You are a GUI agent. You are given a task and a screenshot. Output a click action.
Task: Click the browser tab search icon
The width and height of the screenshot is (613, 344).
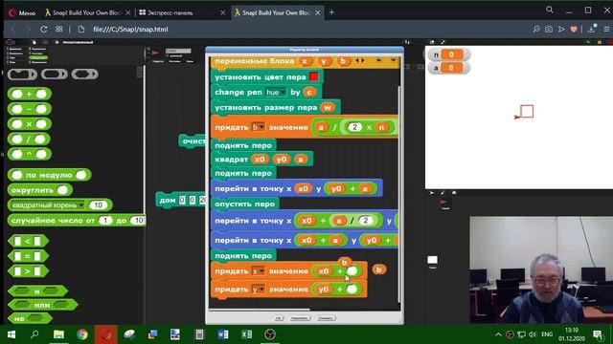549,10
